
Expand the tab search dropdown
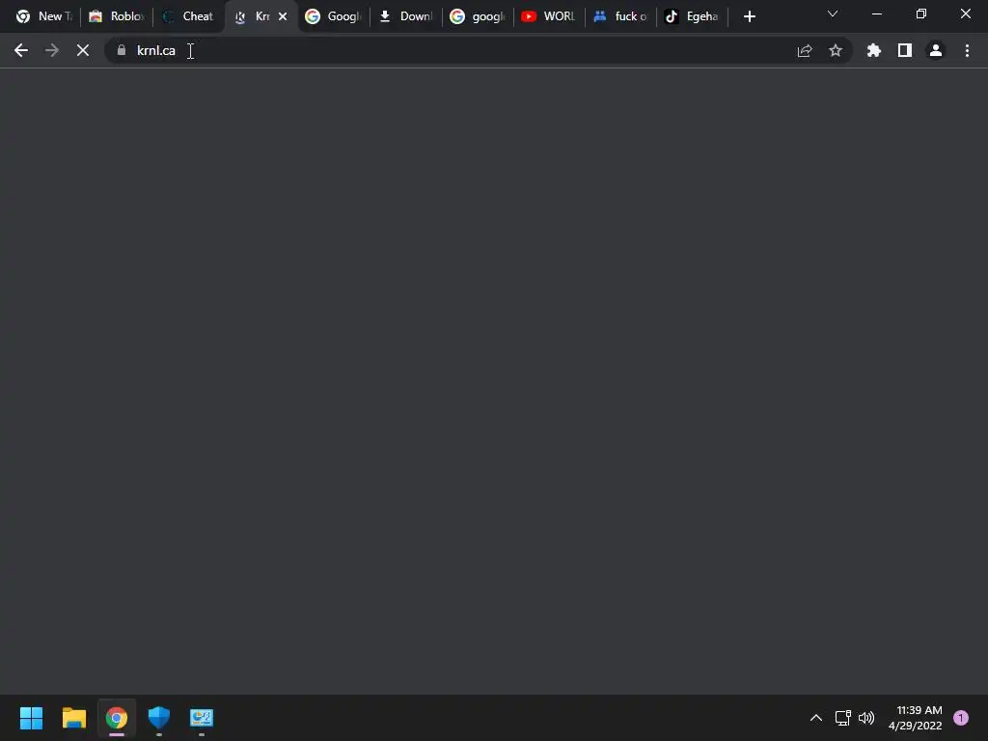[833, 14]
